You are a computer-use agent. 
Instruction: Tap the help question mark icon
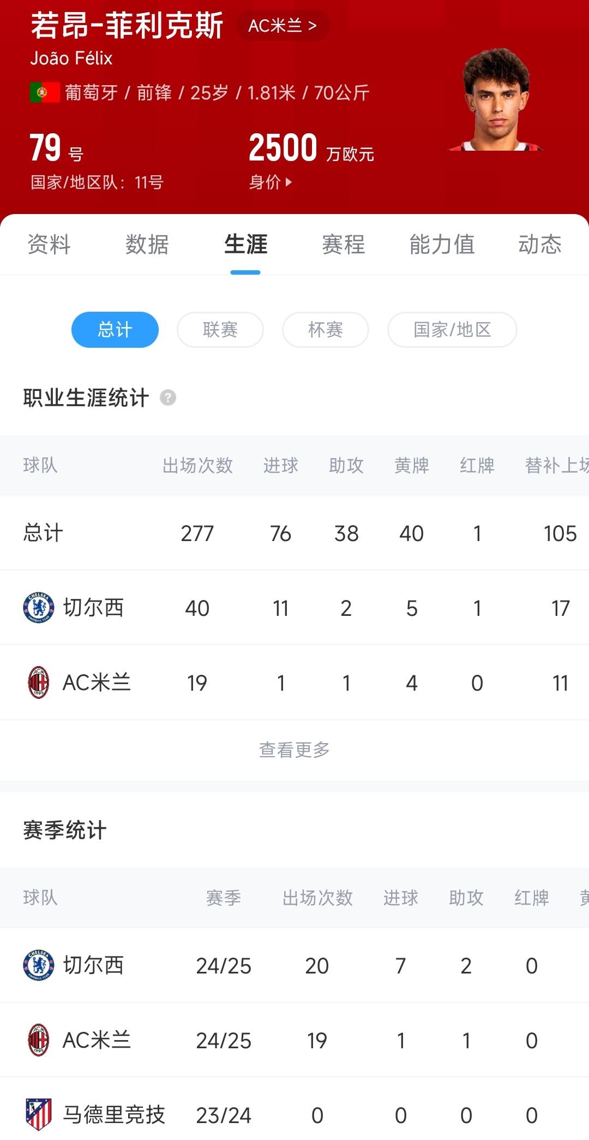[x=168, y=398]
